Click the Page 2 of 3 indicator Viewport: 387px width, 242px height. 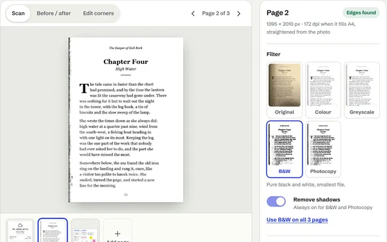215,14
